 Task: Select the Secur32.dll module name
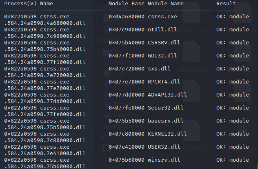pyautogui.click(x=165, y=108)
